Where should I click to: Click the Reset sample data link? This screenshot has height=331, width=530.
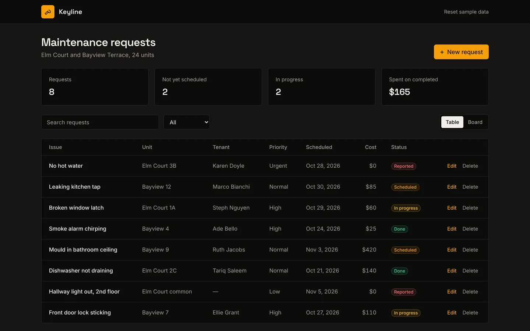[466, 12]
